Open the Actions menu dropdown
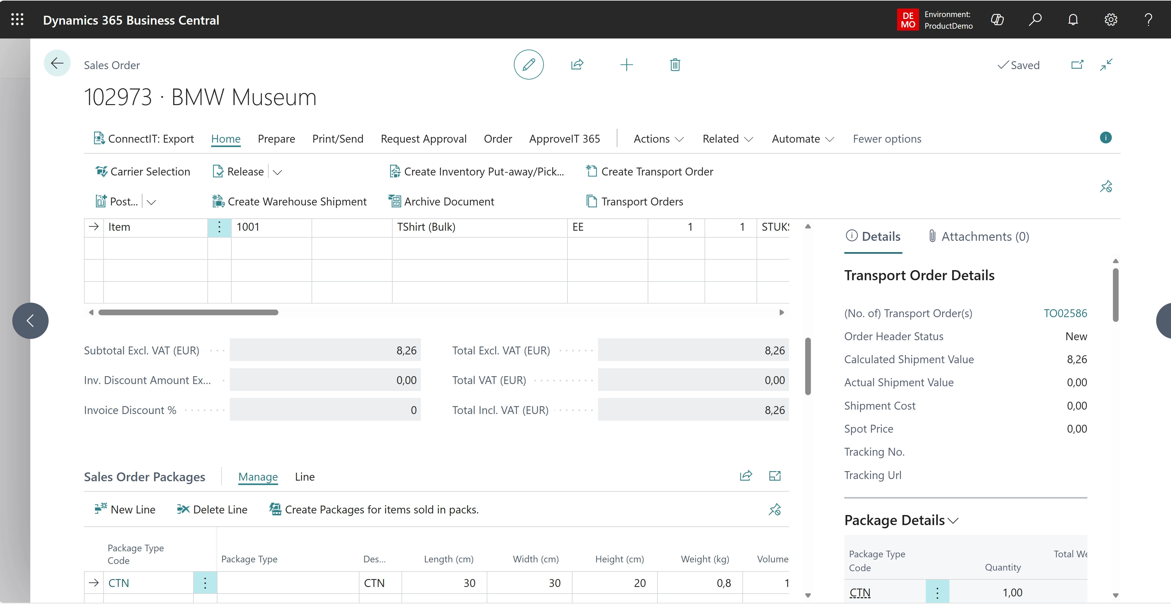Image resolution: width=1171 pixels, height=604 pixels. (x=658, y=139)
